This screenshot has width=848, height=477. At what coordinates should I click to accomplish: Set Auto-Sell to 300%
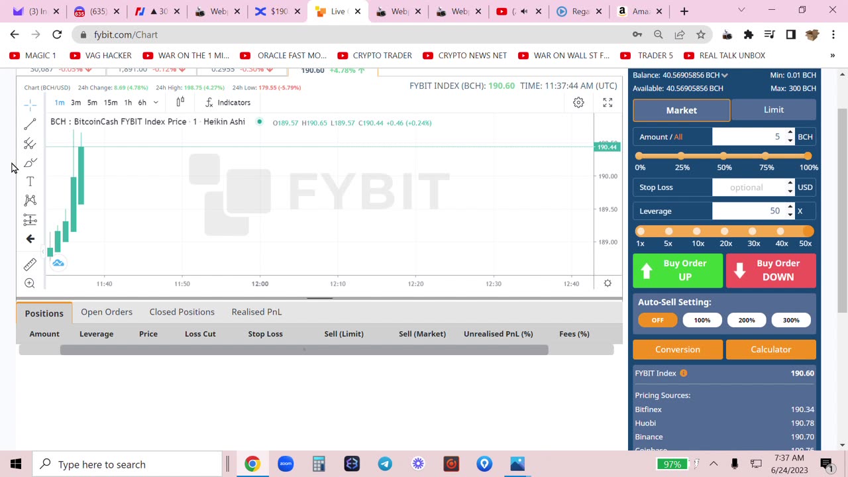click(x=791, y=320)
